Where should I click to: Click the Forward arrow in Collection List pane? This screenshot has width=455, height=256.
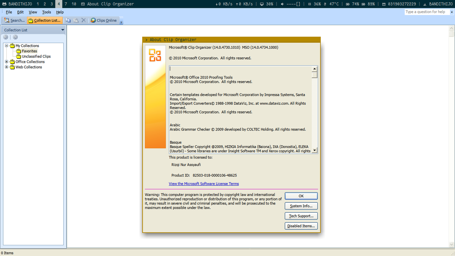(15, 37)
